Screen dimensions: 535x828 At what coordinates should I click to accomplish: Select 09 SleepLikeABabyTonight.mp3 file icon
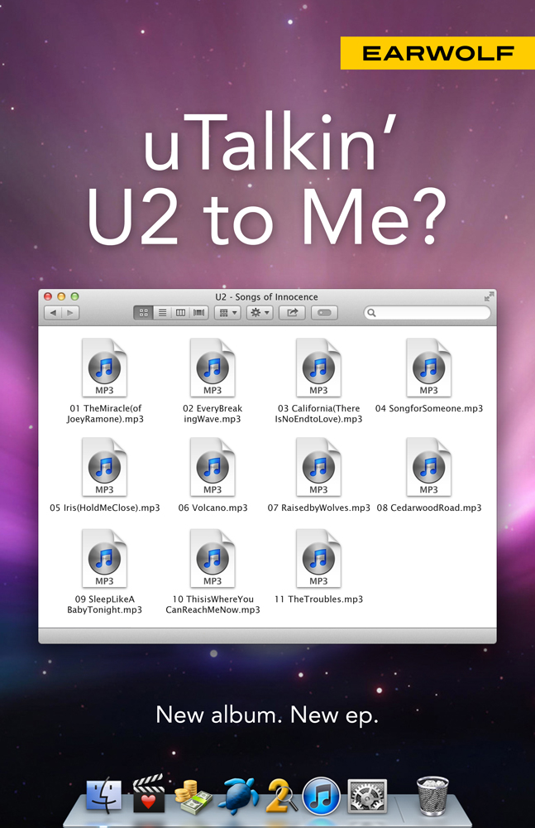click(x=104, y=558)
